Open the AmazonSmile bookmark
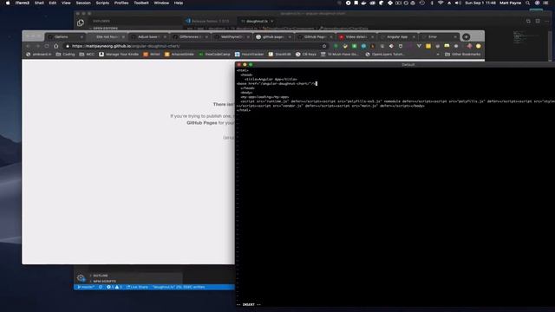The image size is (555, 312). tap(180, 54)
